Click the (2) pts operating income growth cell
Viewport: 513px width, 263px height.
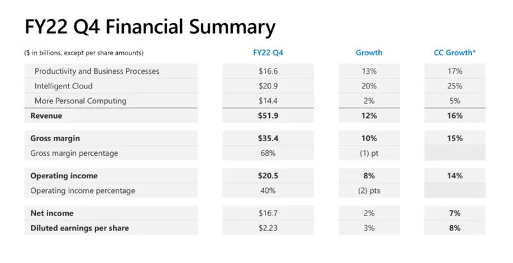click(369, 191)
